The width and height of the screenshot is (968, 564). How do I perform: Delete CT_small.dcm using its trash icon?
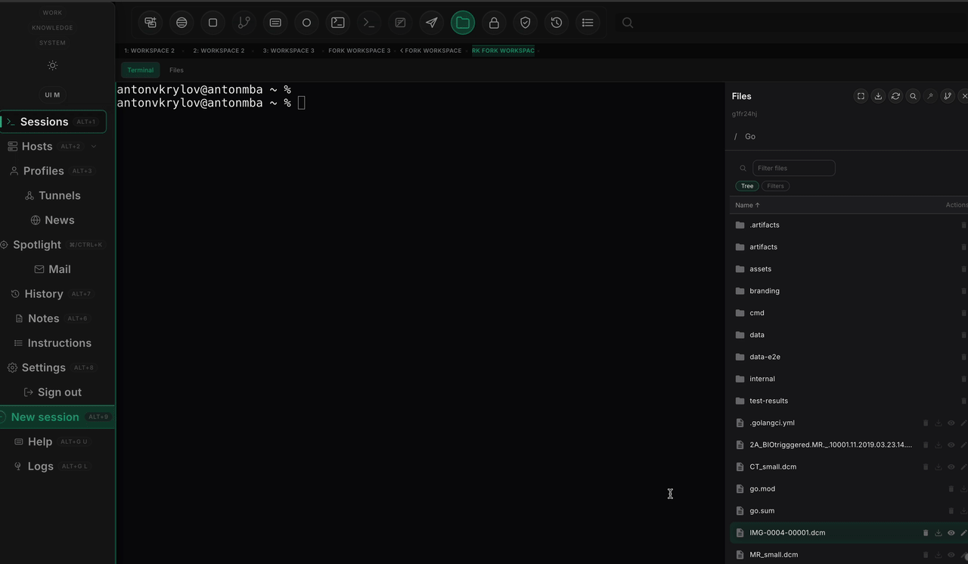tap(926, 466)
